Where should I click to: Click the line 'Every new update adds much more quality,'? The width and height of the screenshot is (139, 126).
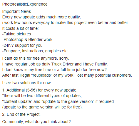click(x=41, y=17)
